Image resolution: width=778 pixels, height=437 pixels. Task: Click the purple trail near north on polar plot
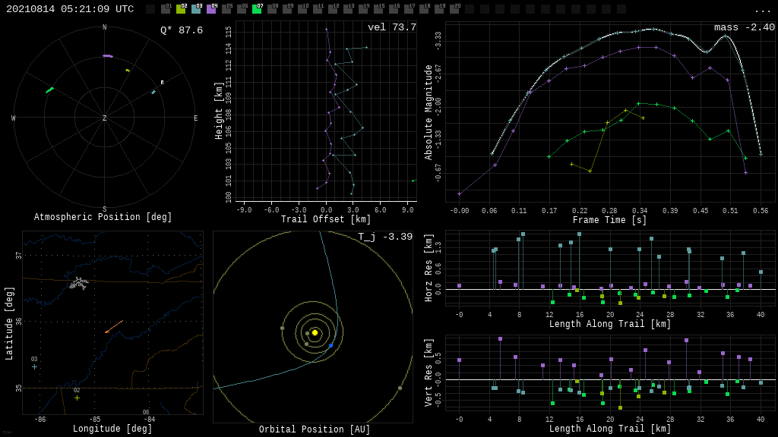coord(108,56)
